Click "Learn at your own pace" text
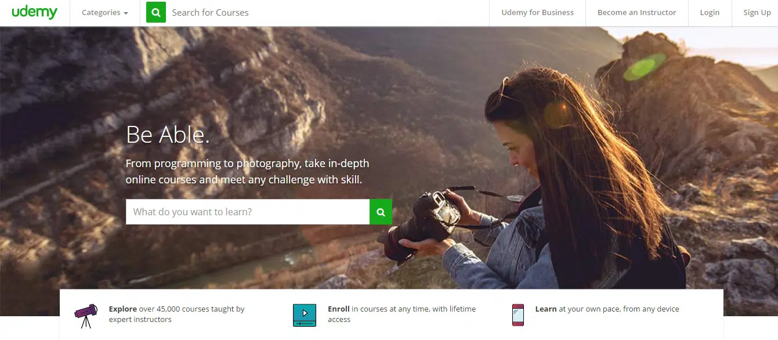778x340 pixels. pyautogui.click(x=606, y=309)
